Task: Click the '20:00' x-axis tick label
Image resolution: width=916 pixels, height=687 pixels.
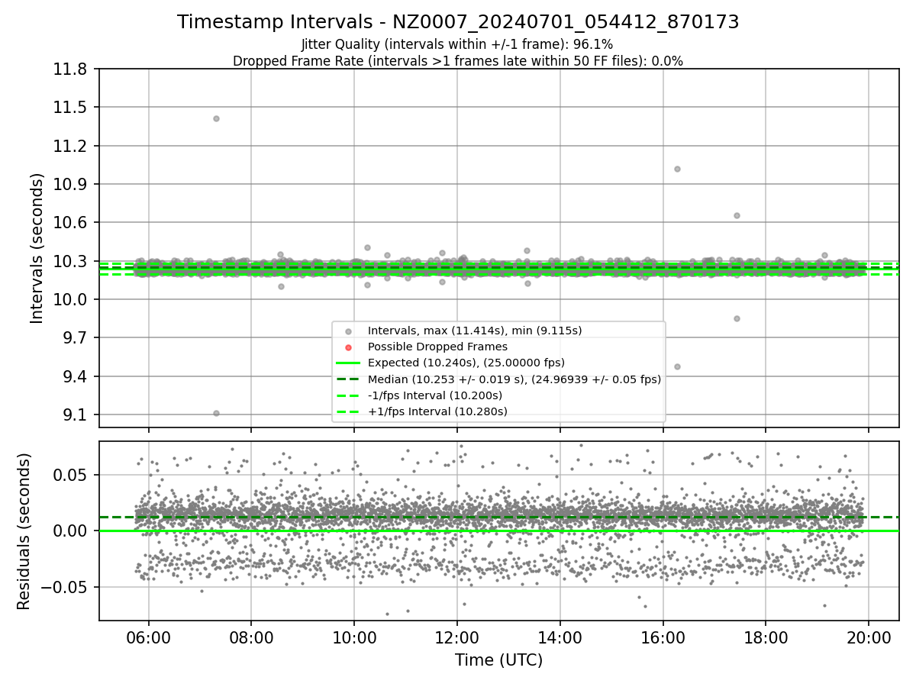Action: click(x=869, y=637)
